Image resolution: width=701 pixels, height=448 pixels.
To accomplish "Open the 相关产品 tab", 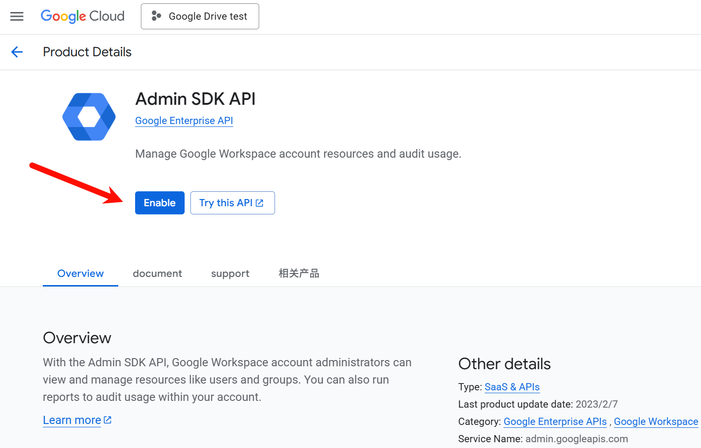I will tap(299, 274).
